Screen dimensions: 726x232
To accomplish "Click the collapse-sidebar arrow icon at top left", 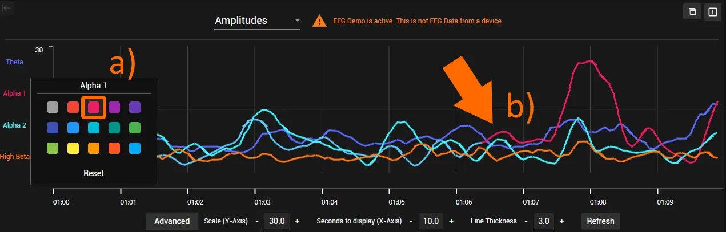I will [7, 8].
